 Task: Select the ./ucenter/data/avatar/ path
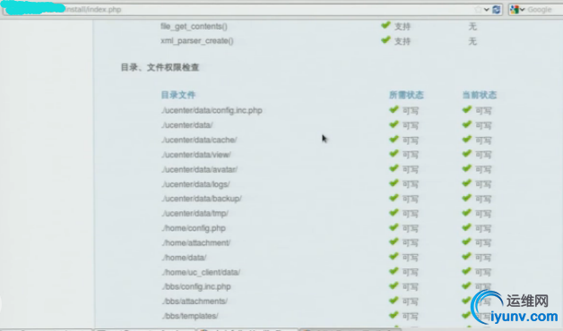click(199, 169)
